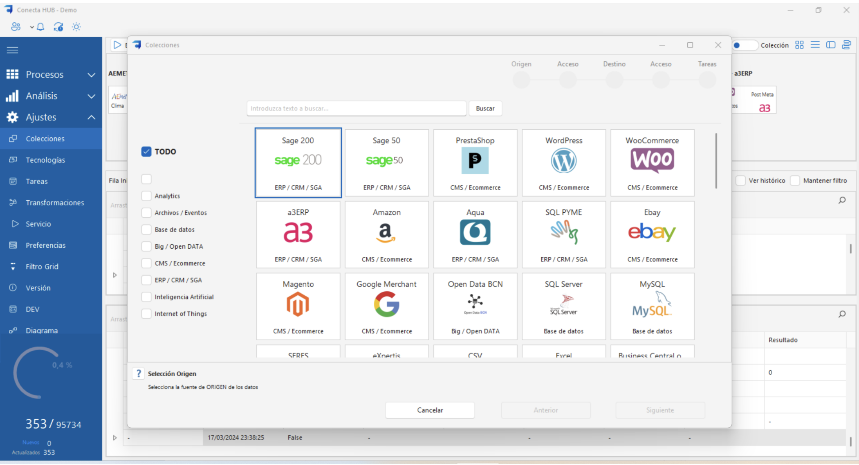This screenshot has width=859, height=465.
Task: Click the notification bell icon
Action: pyautogui.click(x=40, y=27)
